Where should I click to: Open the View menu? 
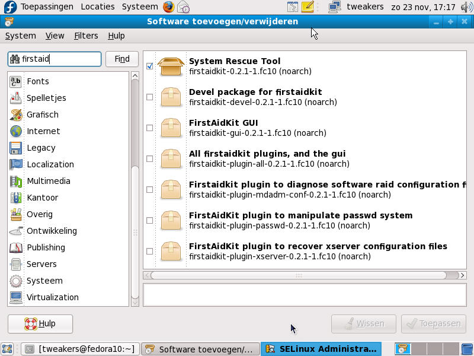pyautogui.click(x=55, y=36)
